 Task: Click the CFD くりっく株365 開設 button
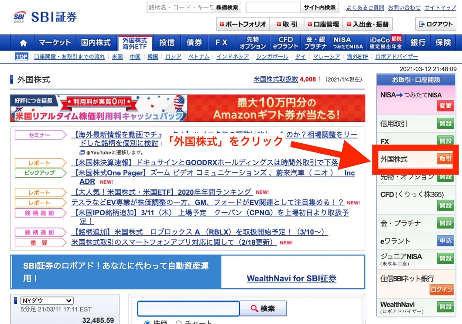445,206
